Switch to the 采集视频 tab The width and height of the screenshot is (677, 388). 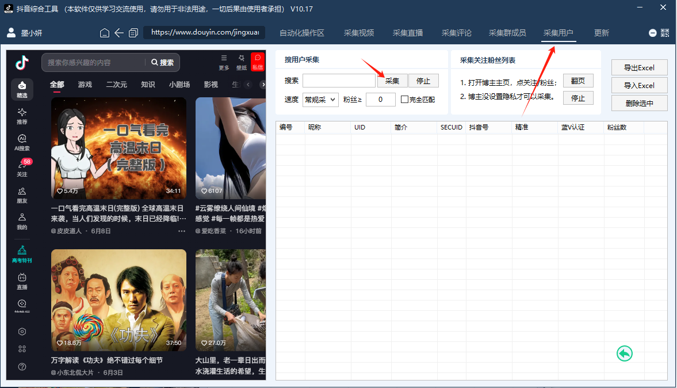359,33
